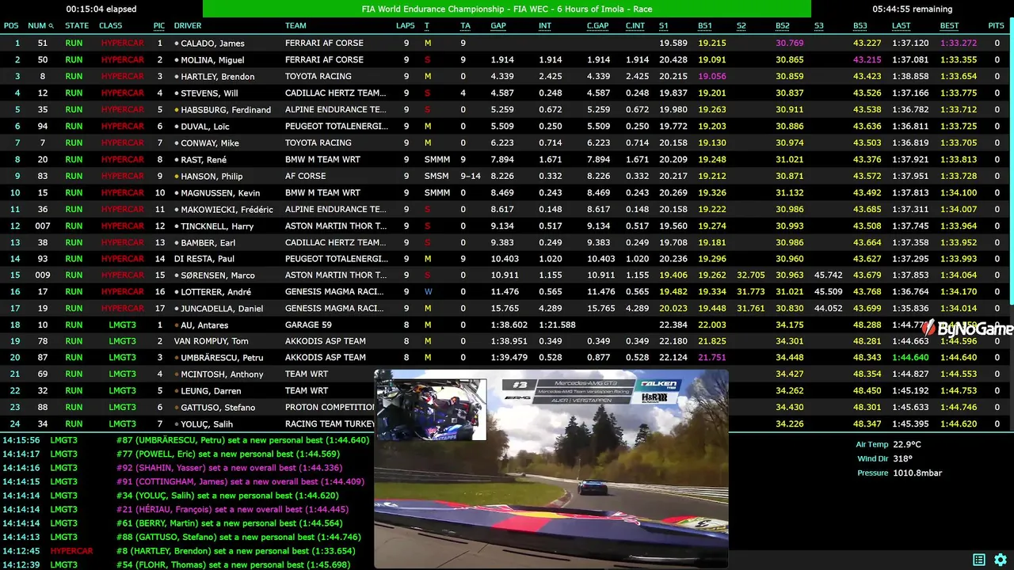Screen dimensions: 1014x570
Task: Click the CLASS column header
Action: (x=111, y=26)
